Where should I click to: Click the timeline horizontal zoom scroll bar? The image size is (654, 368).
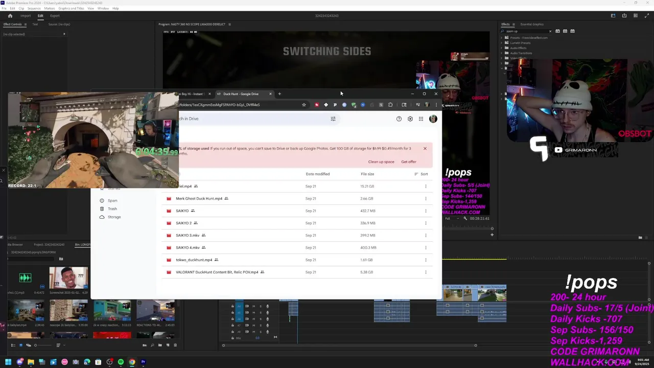pos(349,346)
